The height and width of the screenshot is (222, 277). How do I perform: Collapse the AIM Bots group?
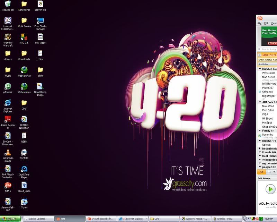[x=260, y=102]
